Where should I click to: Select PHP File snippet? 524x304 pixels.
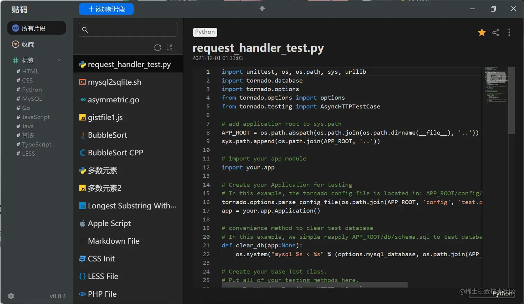pos(128,294)
